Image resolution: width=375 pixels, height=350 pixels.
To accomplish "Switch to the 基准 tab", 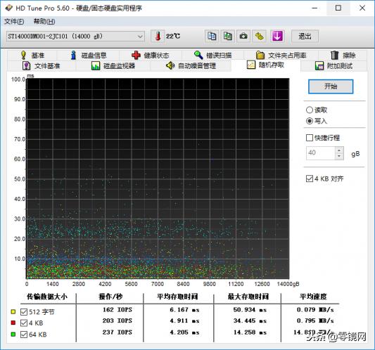I will [32, 56].
